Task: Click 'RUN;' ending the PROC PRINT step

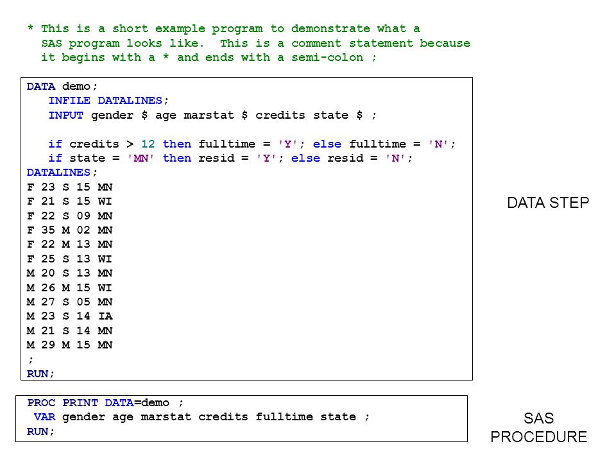Action: click(x=40, y=432)
